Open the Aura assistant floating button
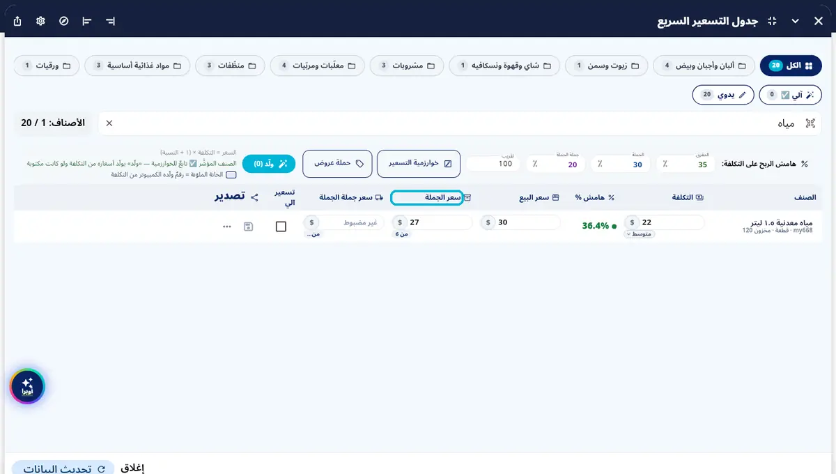The width and height of the screenshot is (836, 474). pyautogui.click(x=27, y=386)
